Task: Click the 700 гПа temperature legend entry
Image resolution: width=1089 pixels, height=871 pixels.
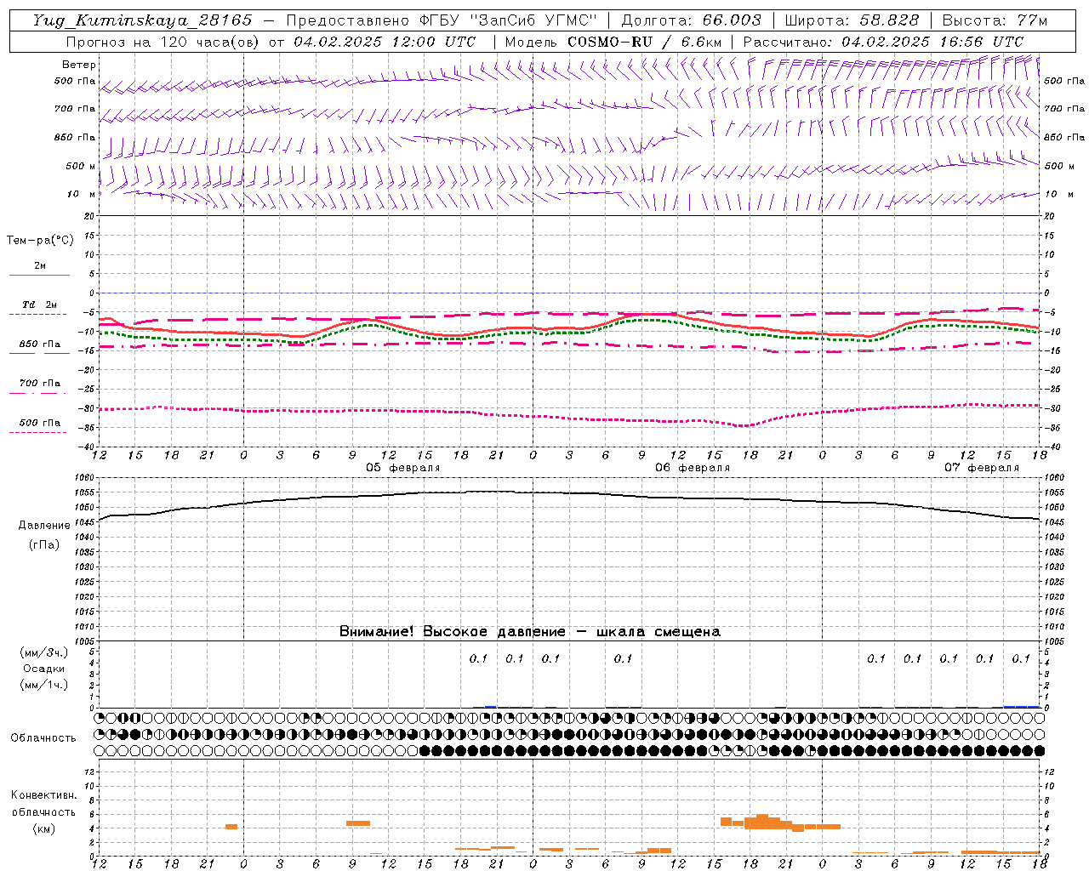Action: 40,383
